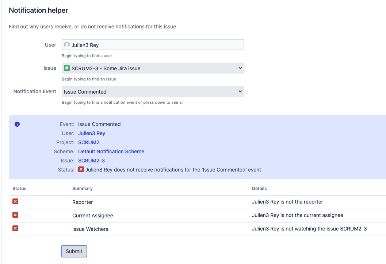Click the Julien3 Rey user link

point(92,133)
